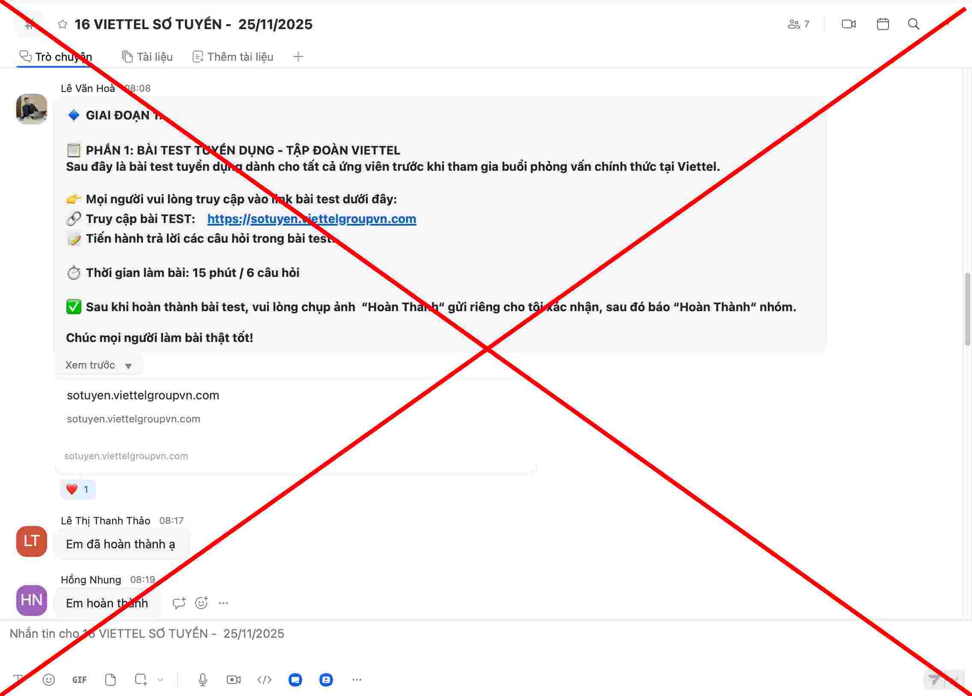Search messages with the magnifier icon
This screenshot has width=972, height=696.
tap(913, 24)
